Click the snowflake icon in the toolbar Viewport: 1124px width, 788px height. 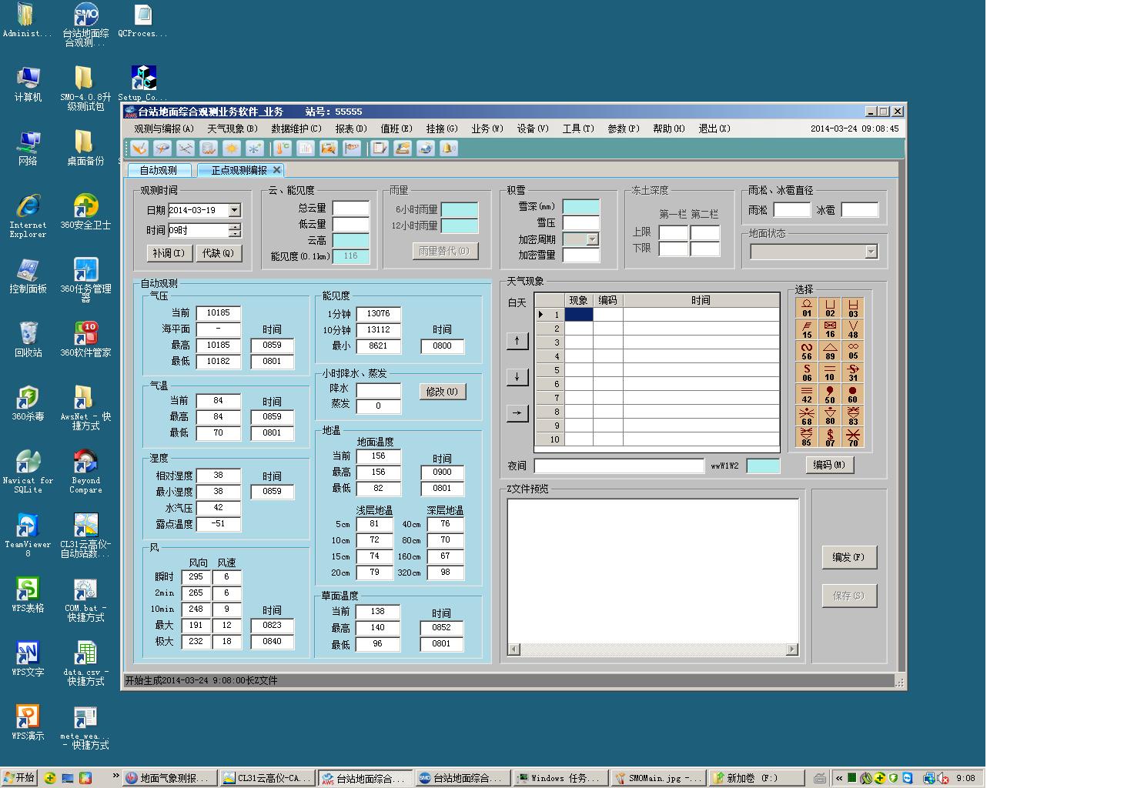[255, 149]
